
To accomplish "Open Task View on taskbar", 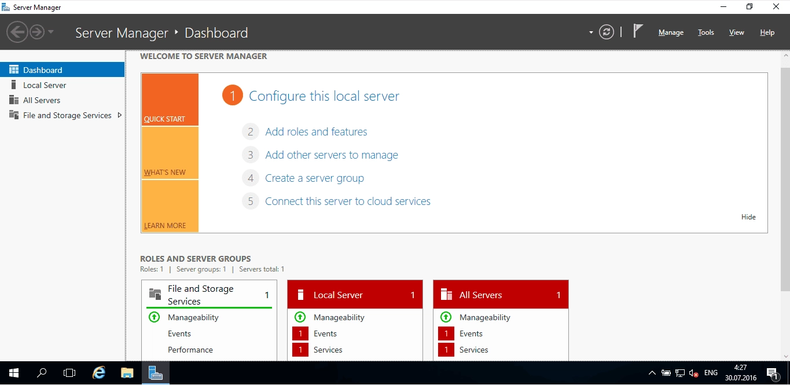I will 69,373.
